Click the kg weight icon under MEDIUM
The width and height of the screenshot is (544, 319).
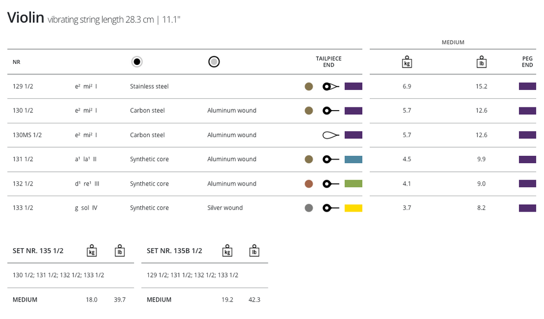(x=406, y=62)
